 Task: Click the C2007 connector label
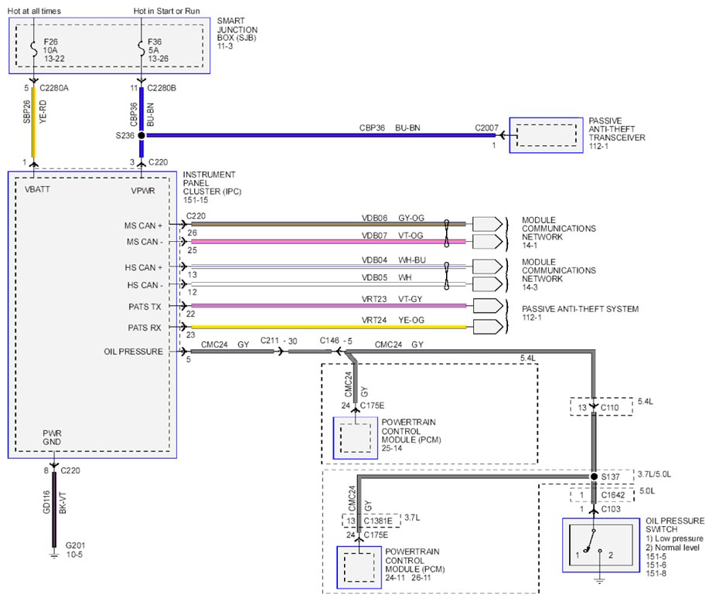487,128
